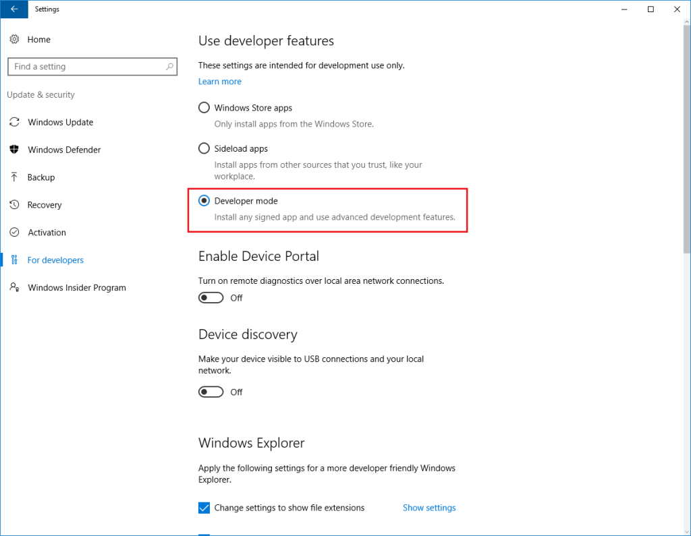Image resolution: width=691 pixels, height=536 pixels.
Task: Select the Sideload apps radio button
Action: 204,148
